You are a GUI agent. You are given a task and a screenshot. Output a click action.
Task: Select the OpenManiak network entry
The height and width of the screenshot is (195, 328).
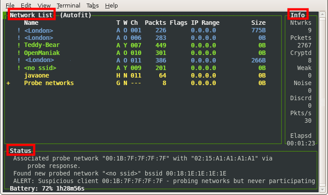point(42,53)
